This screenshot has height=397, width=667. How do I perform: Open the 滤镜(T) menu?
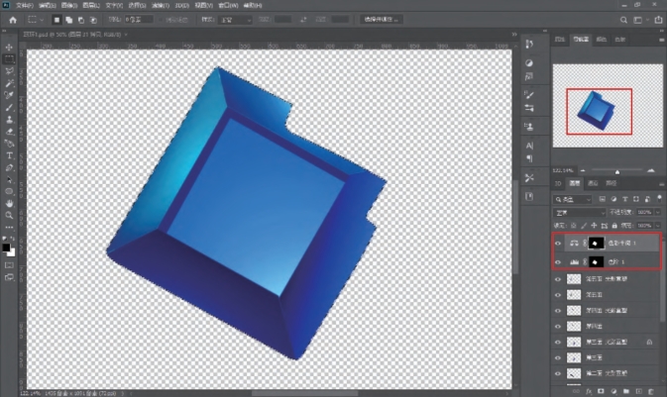pos(161,6)
